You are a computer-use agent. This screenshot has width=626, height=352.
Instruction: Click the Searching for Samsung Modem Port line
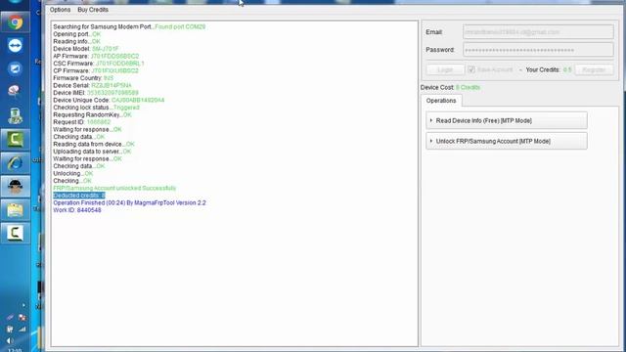(x=129, y=26)
